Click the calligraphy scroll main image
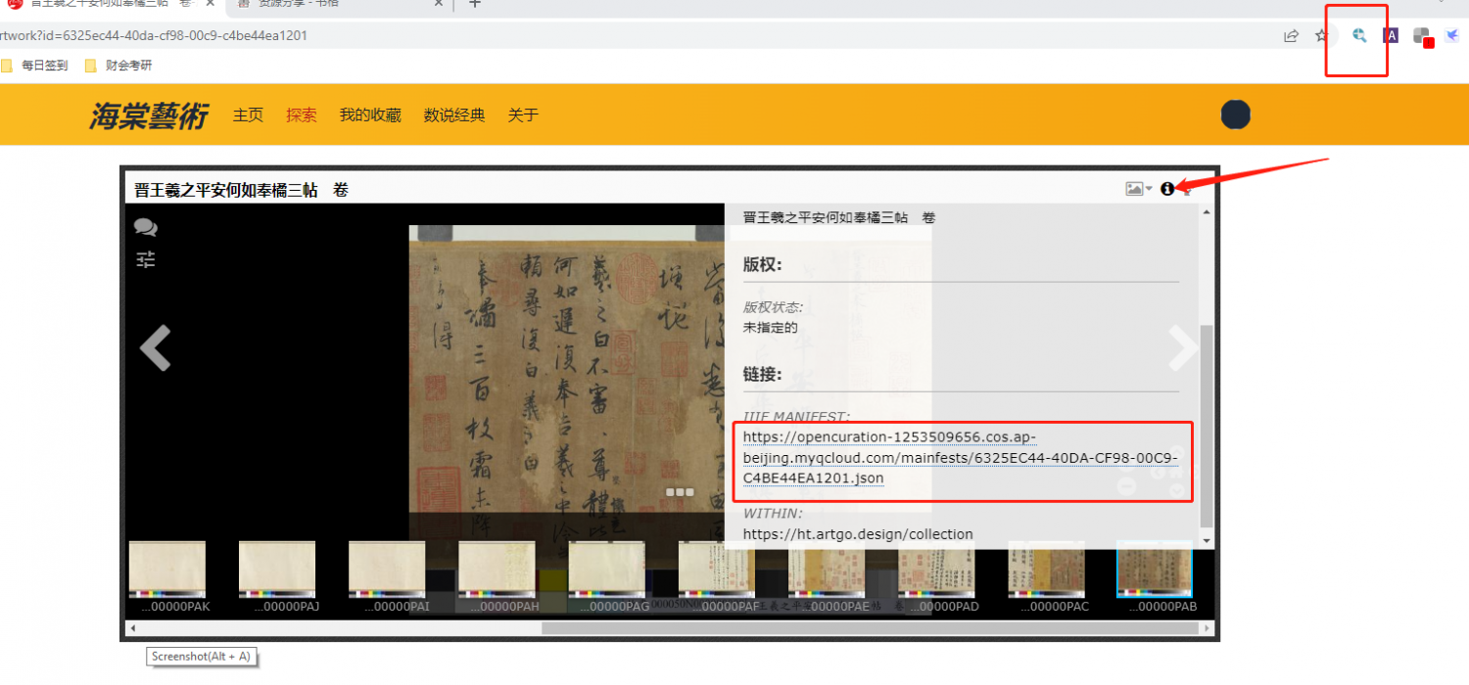The height and width of the screenshot is (685, 1469). (566, 382)
